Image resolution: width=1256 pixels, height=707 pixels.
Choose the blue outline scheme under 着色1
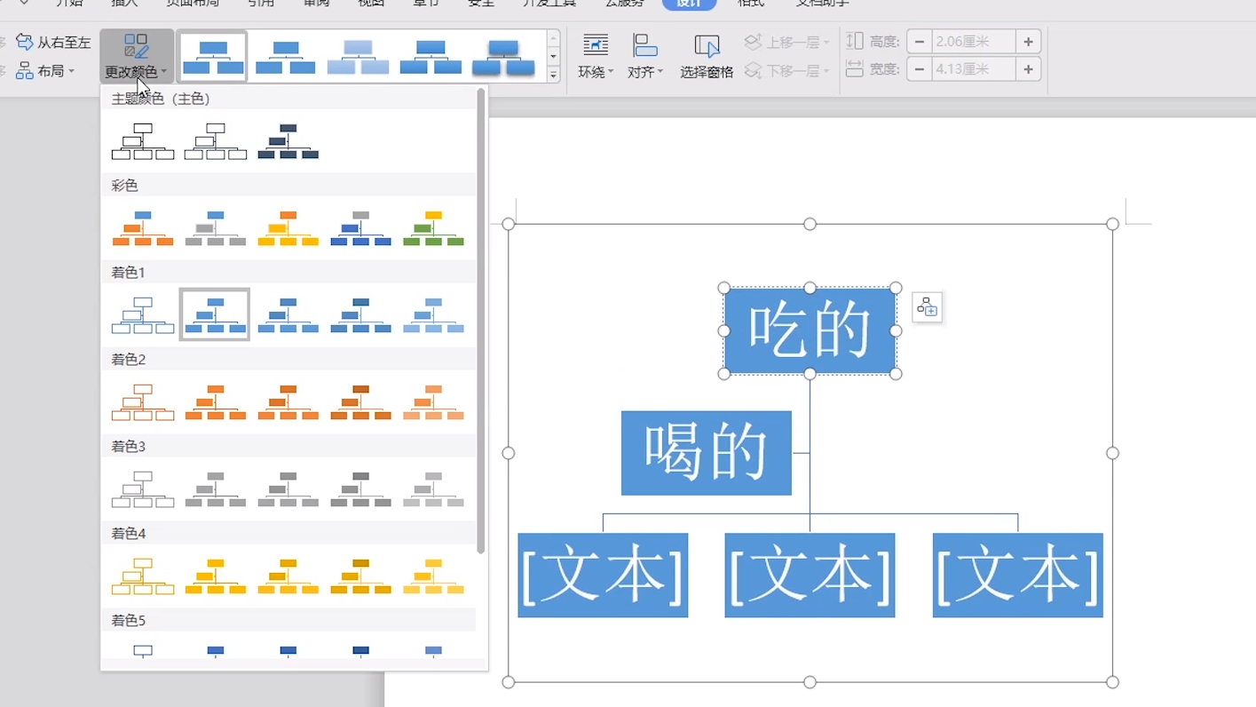pos(143,315)
